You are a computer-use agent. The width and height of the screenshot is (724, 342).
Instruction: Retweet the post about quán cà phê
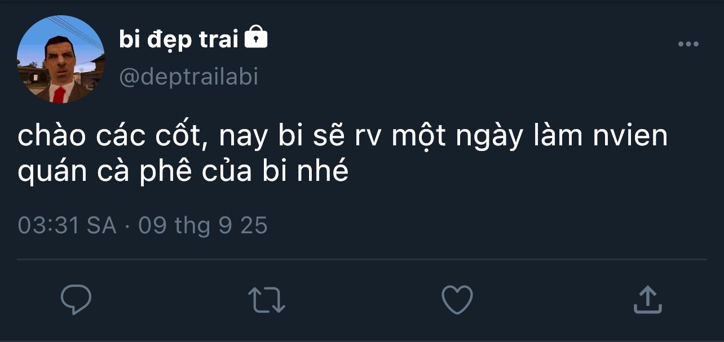point(267,300)
